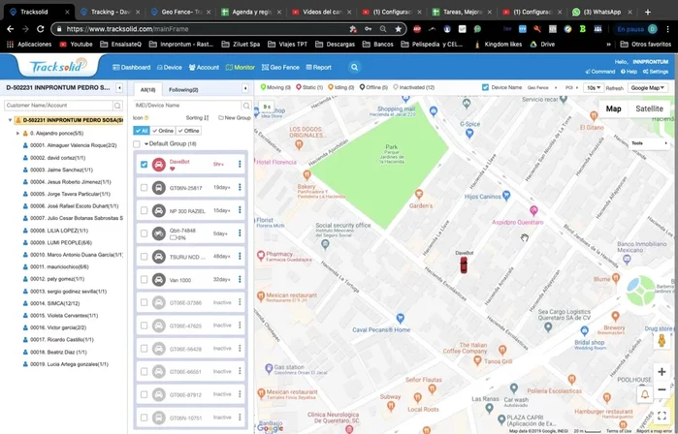Expand the Geo Fence map dropdown

click(x=542, y=87)
